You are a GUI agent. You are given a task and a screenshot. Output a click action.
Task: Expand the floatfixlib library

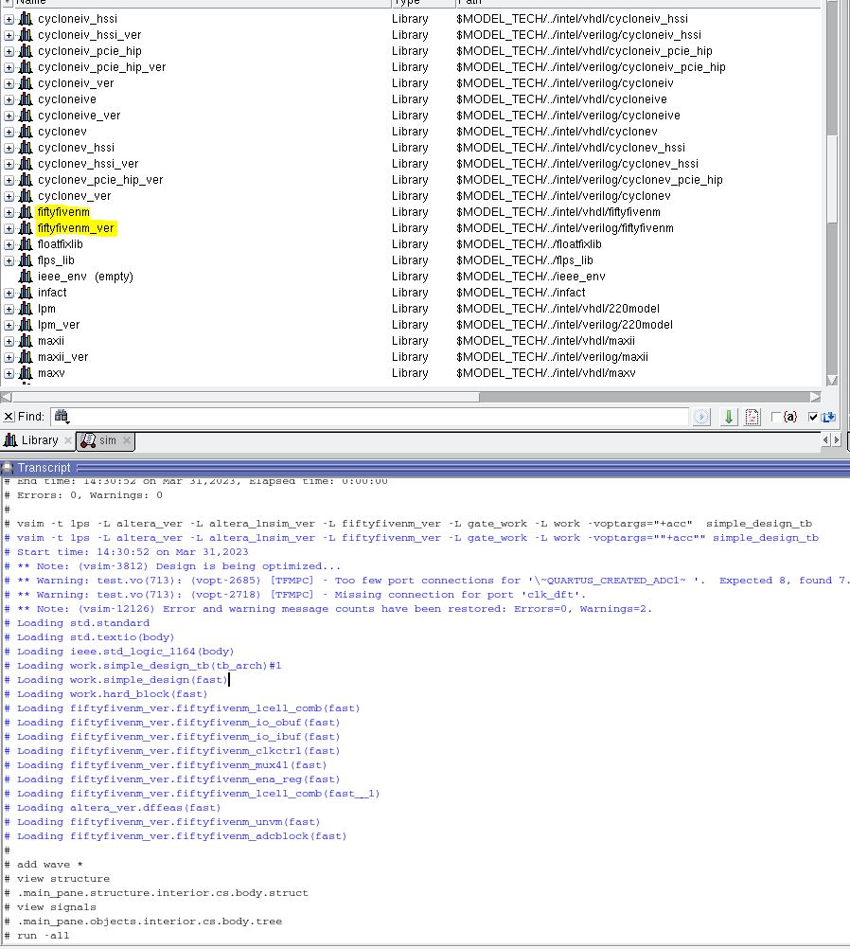9,244
